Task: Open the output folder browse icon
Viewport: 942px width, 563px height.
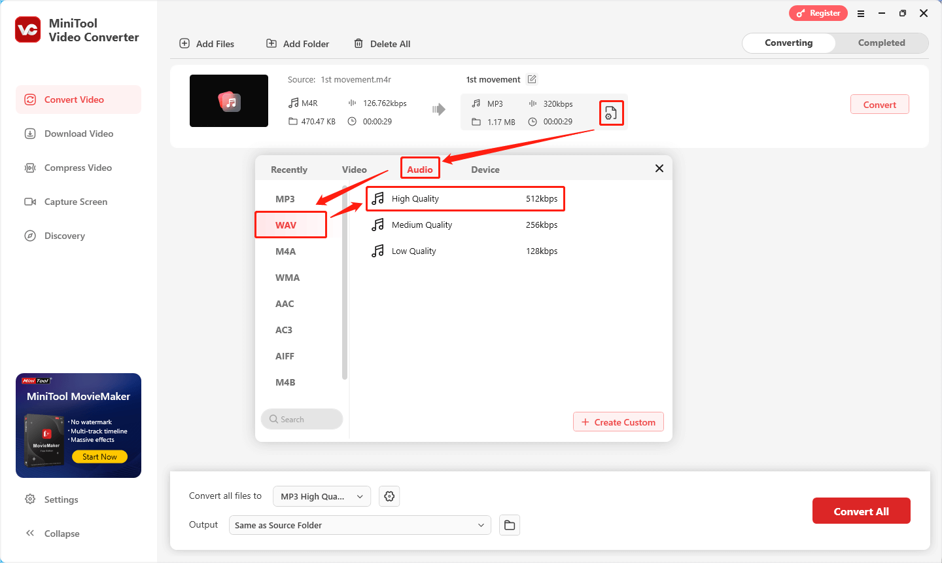Action: pos(510,525)
